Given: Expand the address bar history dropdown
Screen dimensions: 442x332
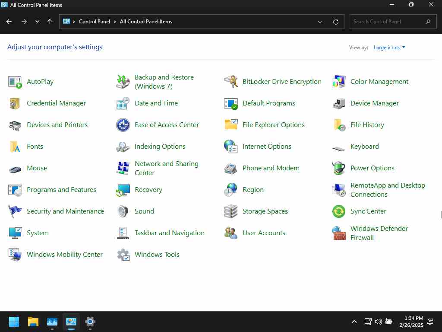Looking at the screenshot, I should (x=320, y=22).
